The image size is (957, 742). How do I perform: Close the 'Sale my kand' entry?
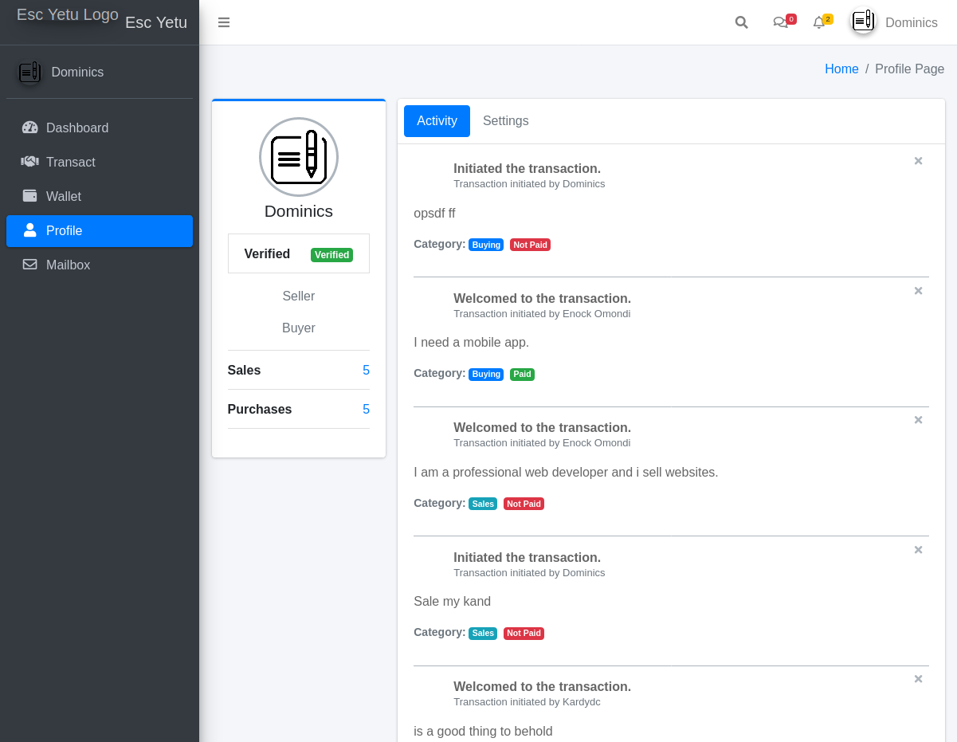[x=918, y=550]
